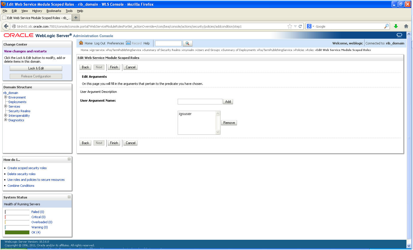413x250 pixels.
Task: Open the Preferences link
Action: [116, 43]
